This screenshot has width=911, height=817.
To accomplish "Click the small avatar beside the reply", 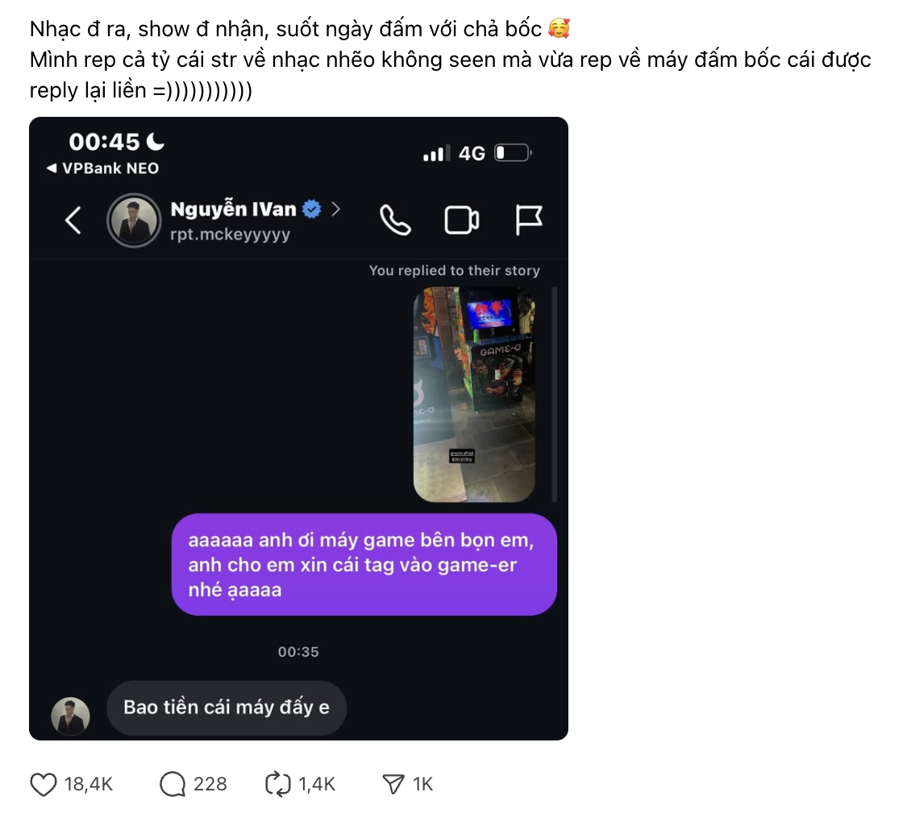I will [71, 715].
